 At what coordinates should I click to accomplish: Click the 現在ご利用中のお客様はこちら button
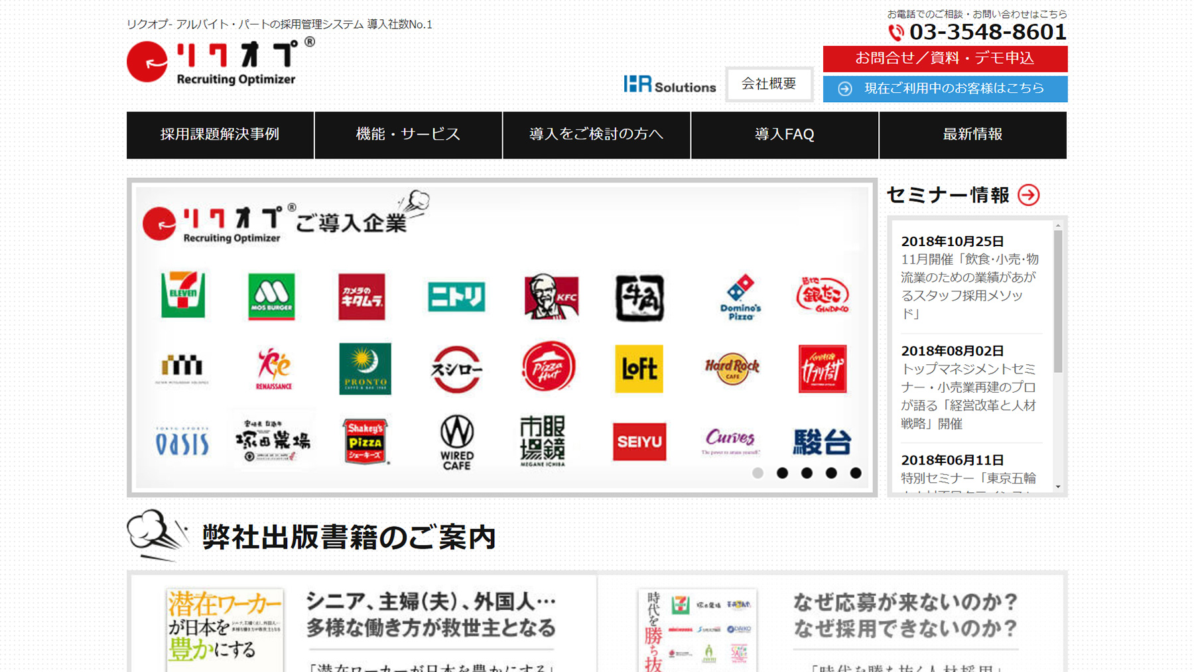tap(945, 89)
